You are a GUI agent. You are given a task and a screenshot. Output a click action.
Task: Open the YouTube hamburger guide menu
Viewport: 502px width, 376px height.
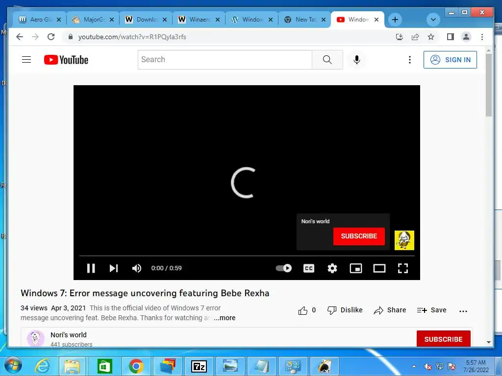click(26, 60)
